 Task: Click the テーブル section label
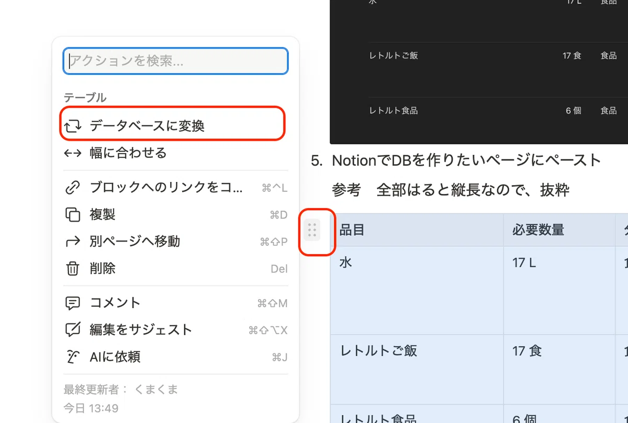point(85,98)
